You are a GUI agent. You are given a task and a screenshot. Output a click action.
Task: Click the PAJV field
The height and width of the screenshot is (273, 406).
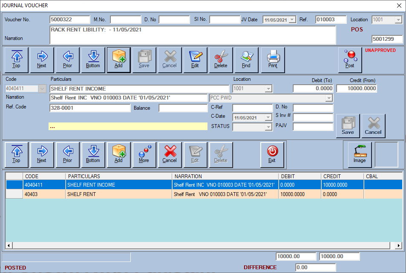click(313, 127)
